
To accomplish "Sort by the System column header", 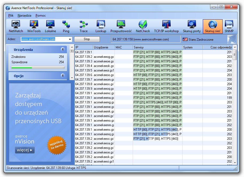I will click(192, 47).
